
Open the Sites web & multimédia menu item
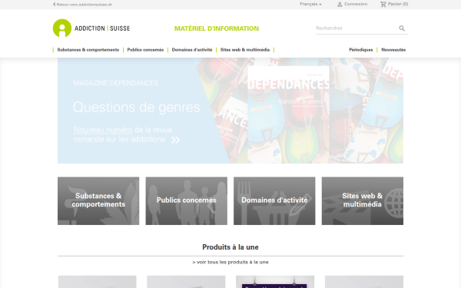[245, 50]
